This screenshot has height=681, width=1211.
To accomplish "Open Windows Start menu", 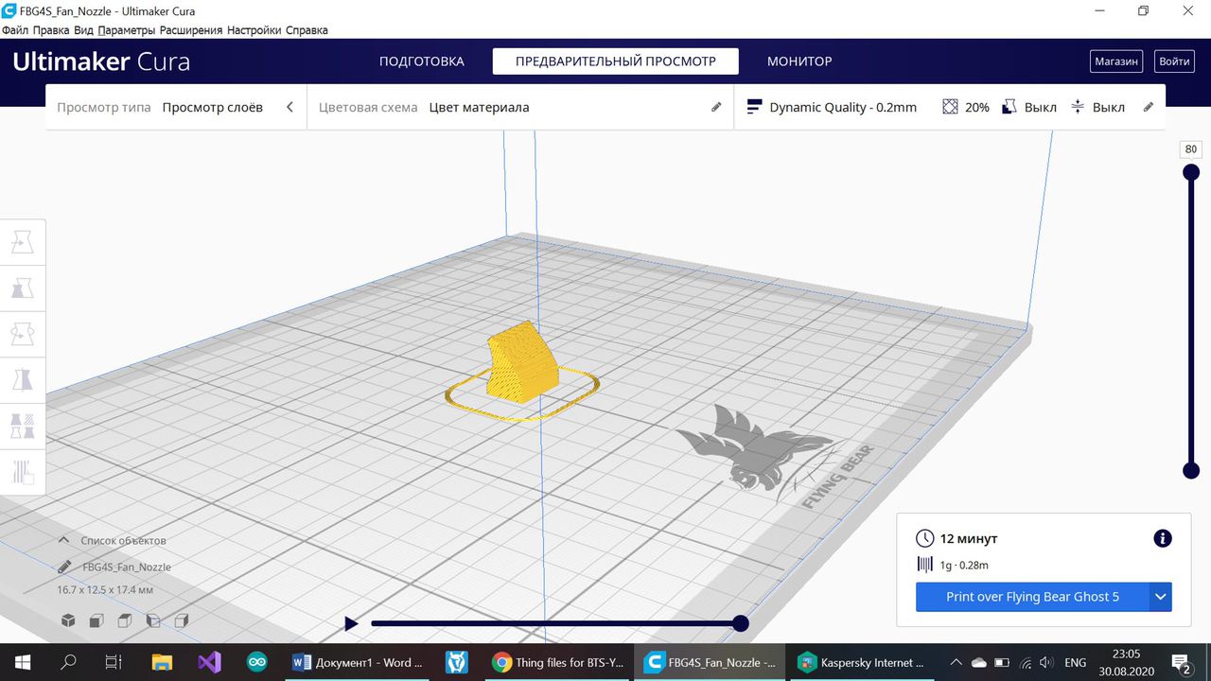I will (23, 662).
